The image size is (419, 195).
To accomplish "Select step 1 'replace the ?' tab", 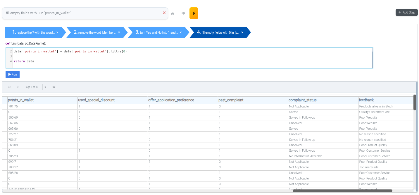I will tap(33, 32).
